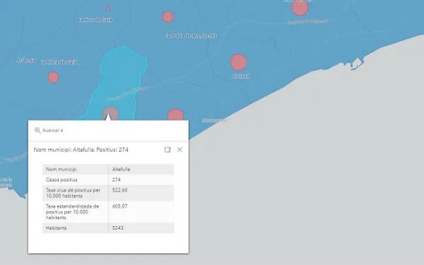Click the red circle above la Pobla de Montornès
424x265 pixels.
coord(168,17)
